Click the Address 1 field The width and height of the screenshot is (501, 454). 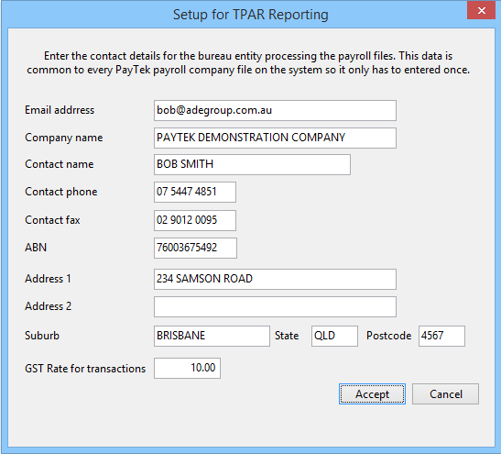coord(275,280)
